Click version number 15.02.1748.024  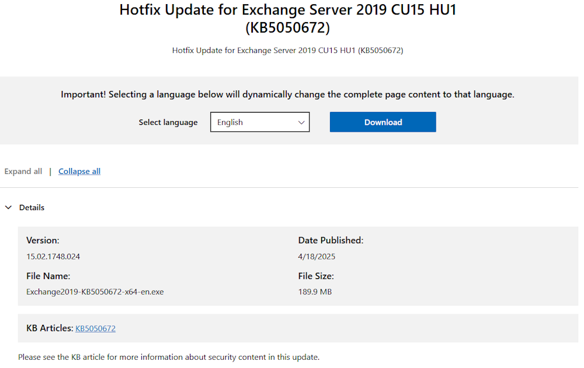point(53,257)
